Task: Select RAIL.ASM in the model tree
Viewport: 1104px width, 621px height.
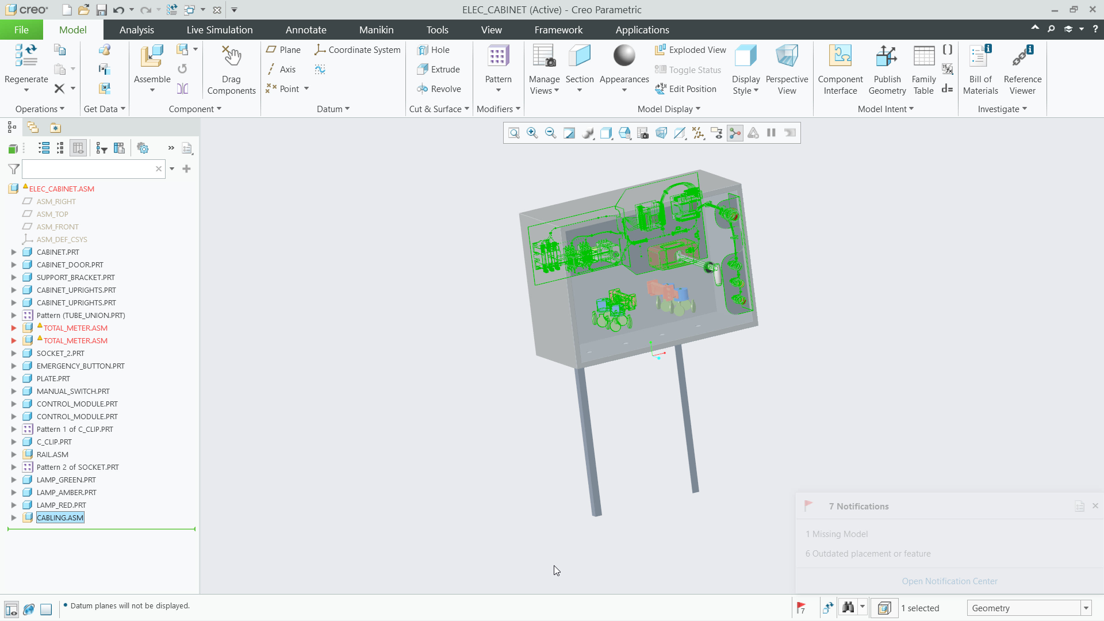Action: click(52, 454)
